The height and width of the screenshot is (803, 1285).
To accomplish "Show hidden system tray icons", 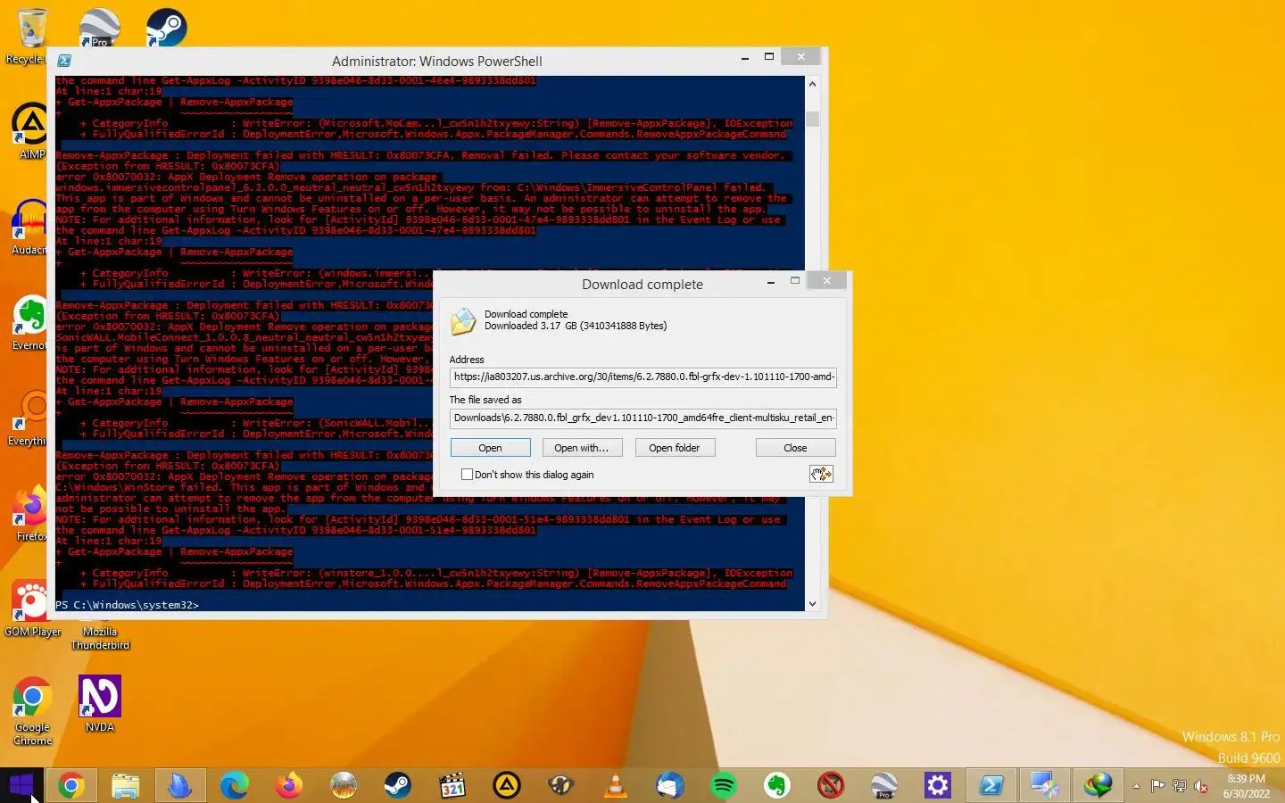I will (x=1136, y=786).
